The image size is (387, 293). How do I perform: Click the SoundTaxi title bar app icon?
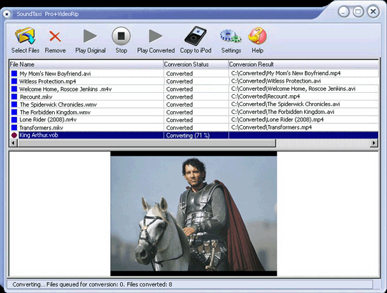pyautogui.click(x=7, y=14)
